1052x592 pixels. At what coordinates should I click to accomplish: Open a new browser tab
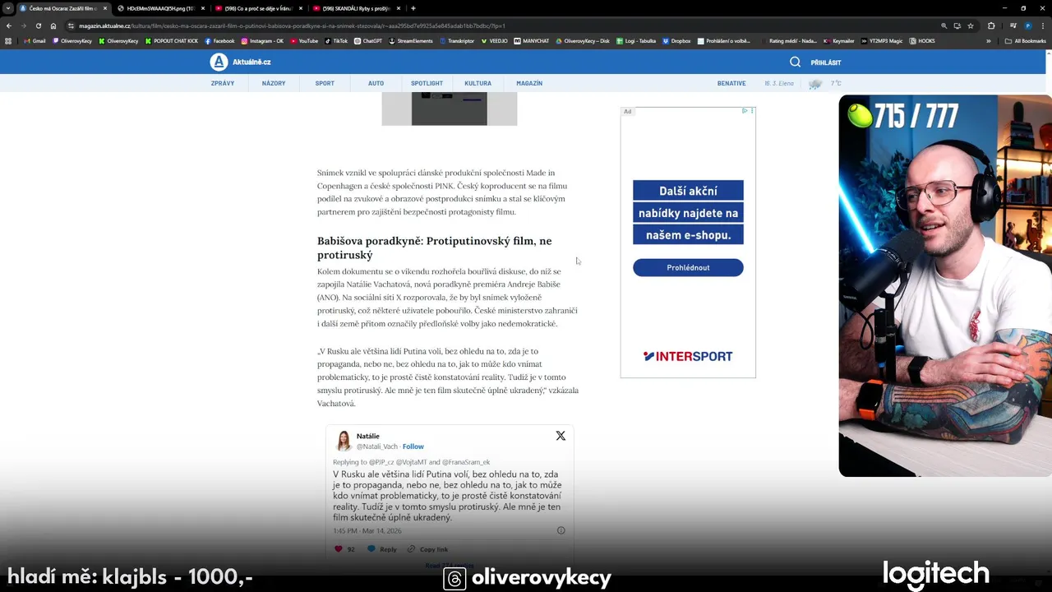413,8
